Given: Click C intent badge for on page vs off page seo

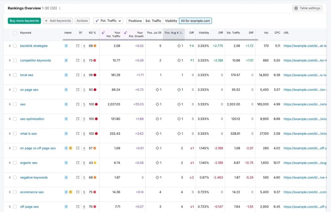Looking at the screenshot, I should [70, 148].
